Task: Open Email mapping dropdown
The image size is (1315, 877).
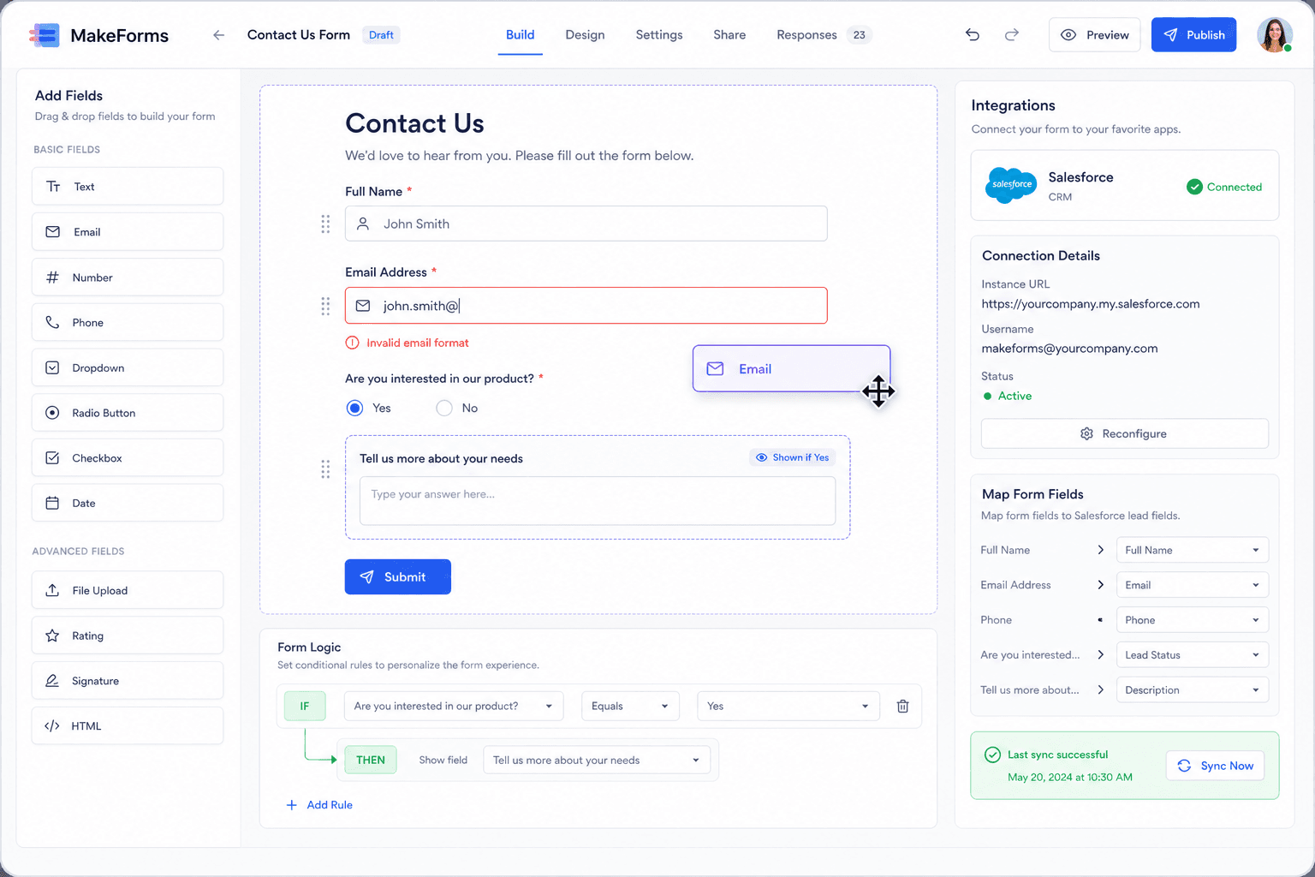Action: tap(1193, 585)
